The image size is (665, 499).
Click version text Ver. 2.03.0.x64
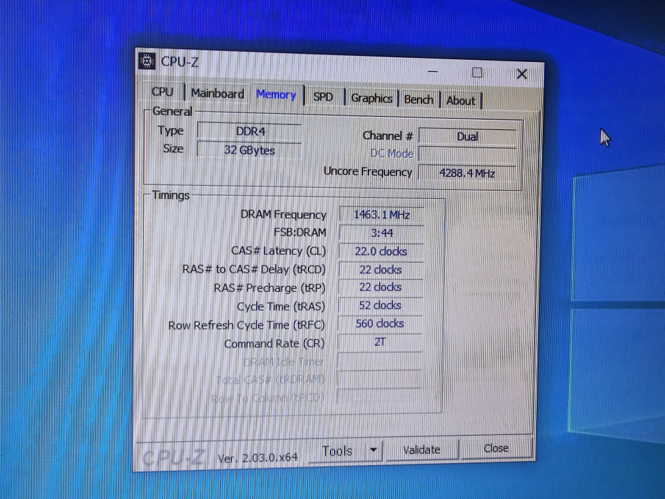(257, 458)
